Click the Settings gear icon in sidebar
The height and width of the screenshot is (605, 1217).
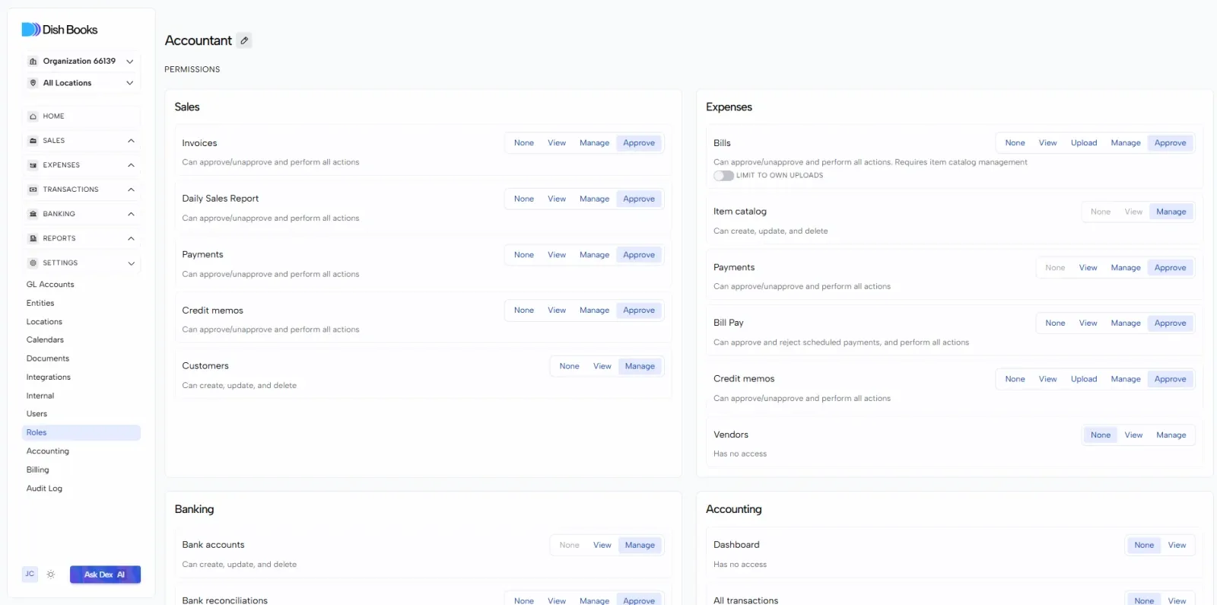(x=33, y=263)
